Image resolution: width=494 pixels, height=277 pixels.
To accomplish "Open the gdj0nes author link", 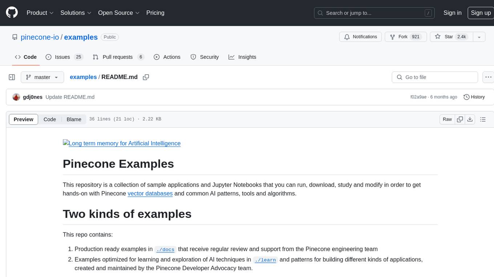I will [33, 97].
